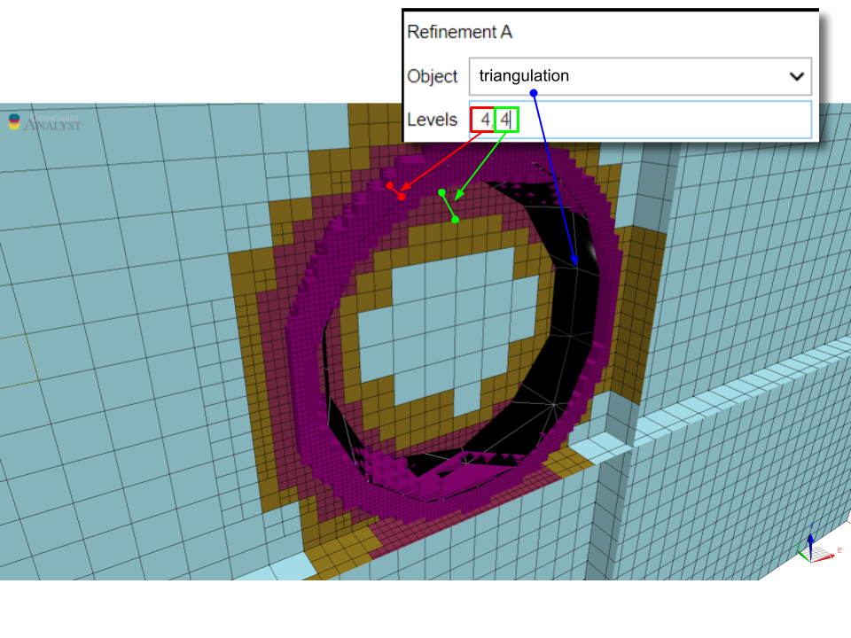Click the Object field label
This screenshot has height=638, width=851.
click(432, 76)
